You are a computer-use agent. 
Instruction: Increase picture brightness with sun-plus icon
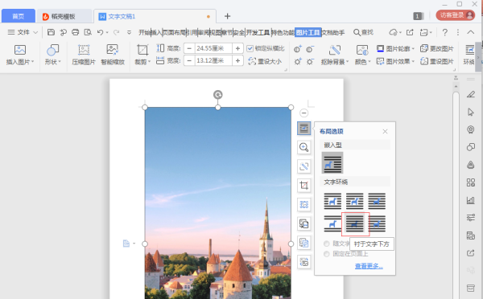point(298,61)
